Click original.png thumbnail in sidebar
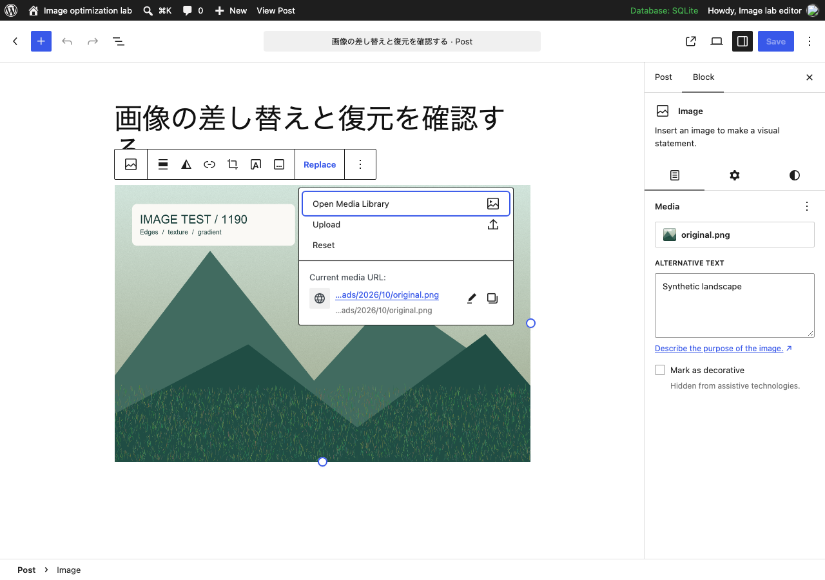 [x=670, y=235]
